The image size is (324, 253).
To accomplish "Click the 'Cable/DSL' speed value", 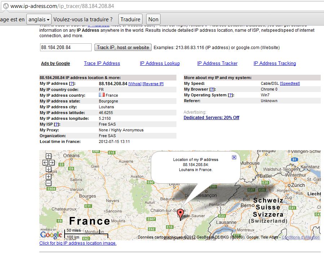I will pos(270,83).
